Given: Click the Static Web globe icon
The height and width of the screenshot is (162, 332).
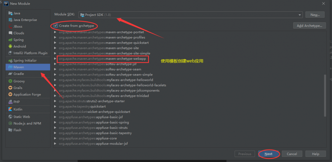Looking at the screenshot, I should [x=10, y=117].
